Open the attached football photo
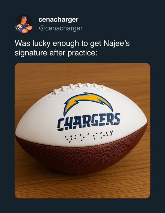The image size is (165, 213). click(x=83, y=131)
